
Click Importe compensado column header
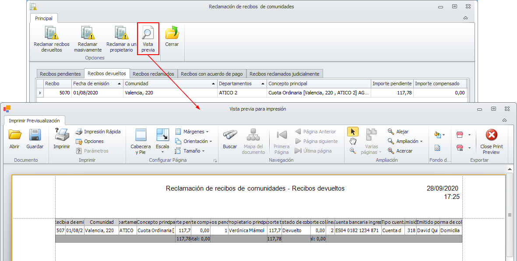tap(440, 84)
